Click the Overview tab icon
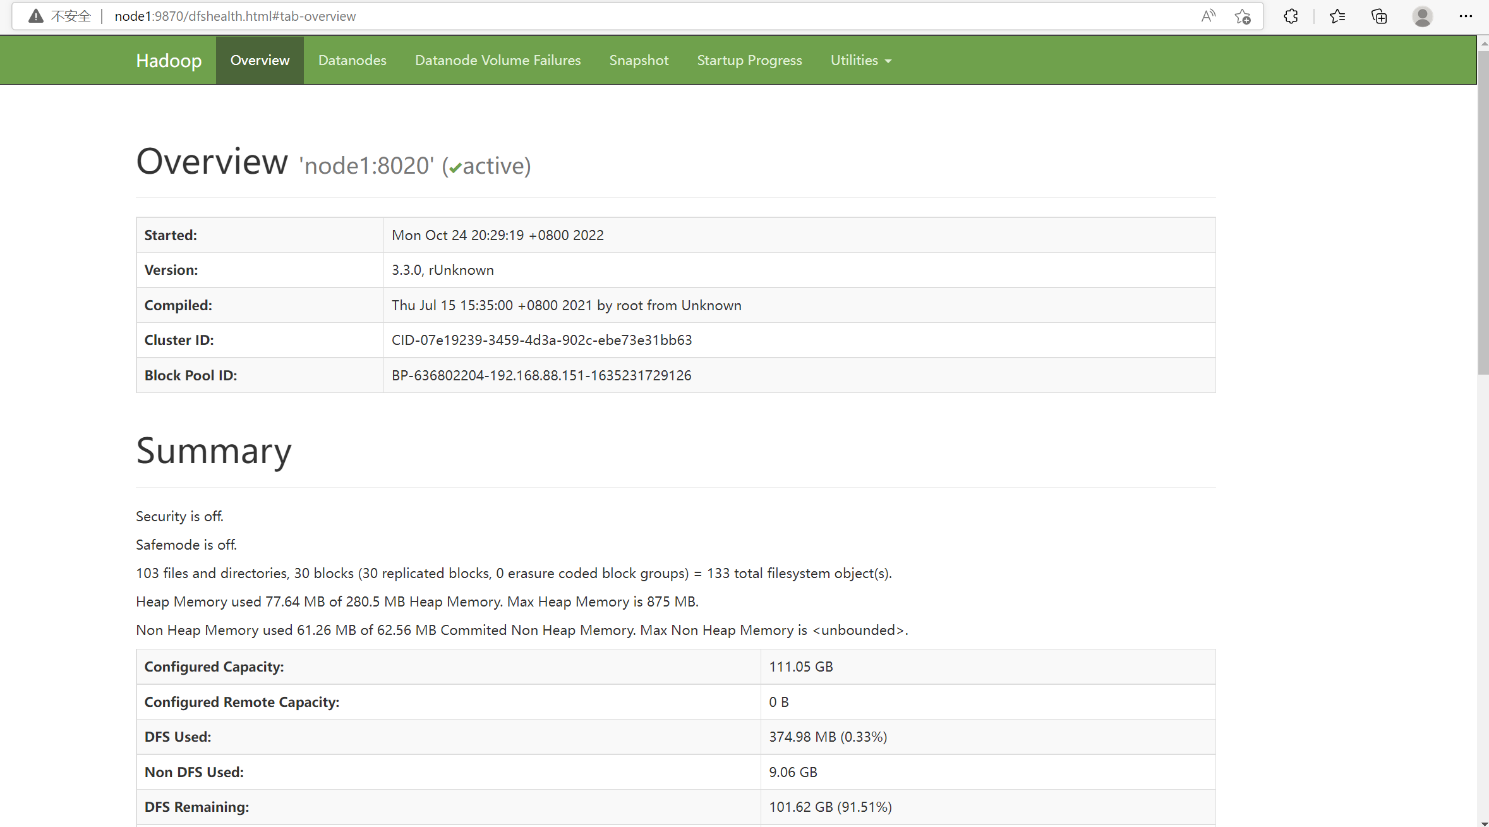Viewport: 1489px width, 827px height. coord(260,60)
